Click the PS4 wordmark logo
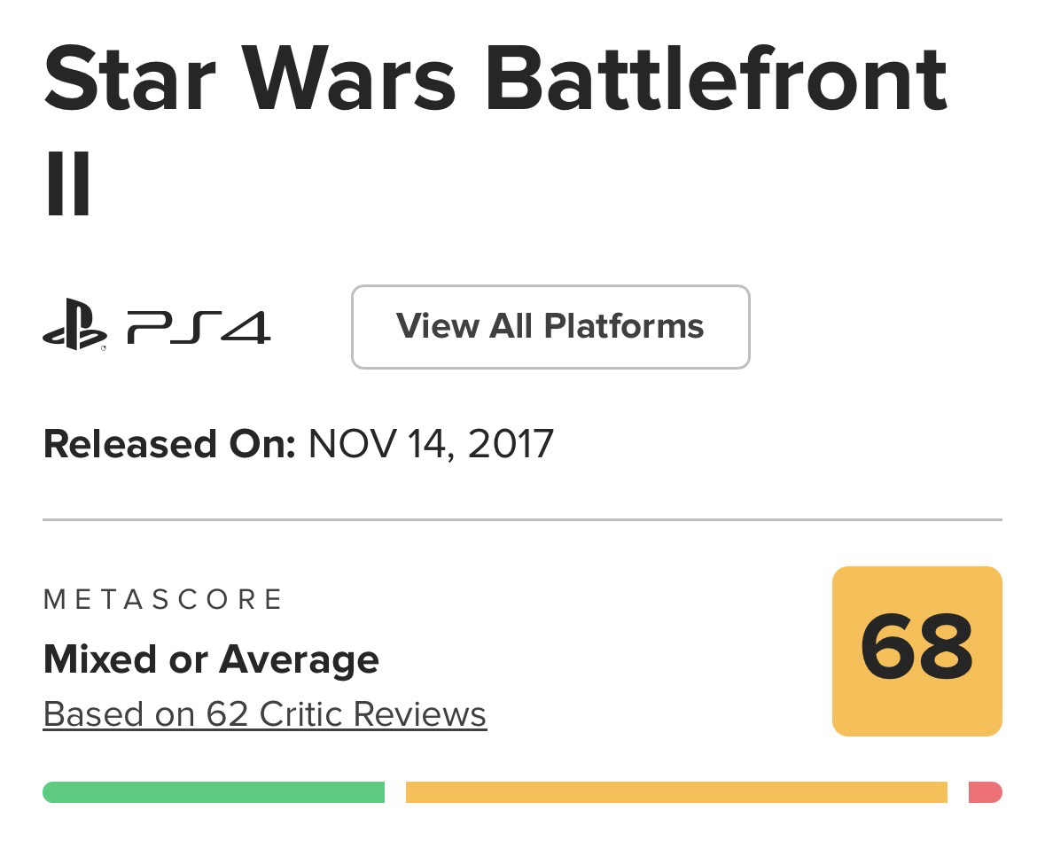Image resolution: width=1045 pixels, height=857 pixels. pos(199,327)
